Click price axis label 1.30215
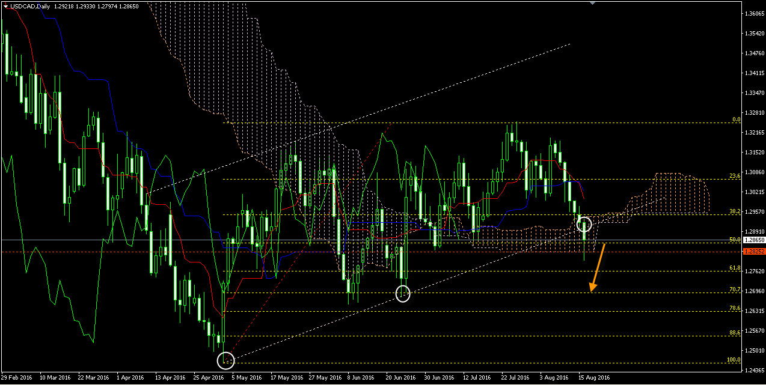The height and width of the screenshot is (385, 766). [x=754, y=192]
